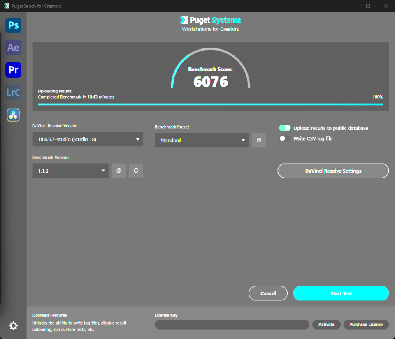The image size is (395, 339).
Task: Minimize the PugetBench window
Action: [351, 6]
